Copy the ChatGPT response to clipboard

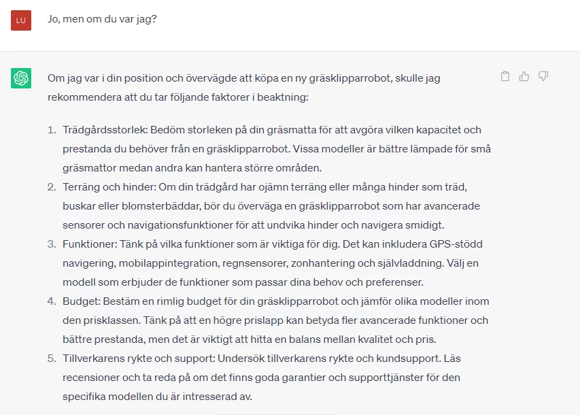coord(505,76)
